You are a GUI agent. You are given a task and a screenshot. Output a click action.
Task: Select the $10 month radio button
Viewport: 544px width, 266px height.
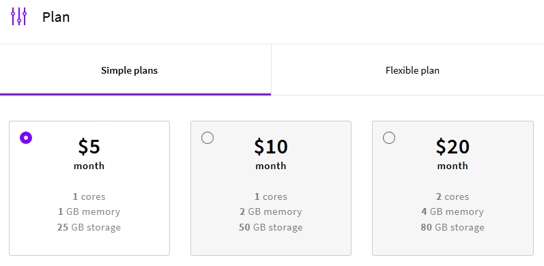[207, 138]
